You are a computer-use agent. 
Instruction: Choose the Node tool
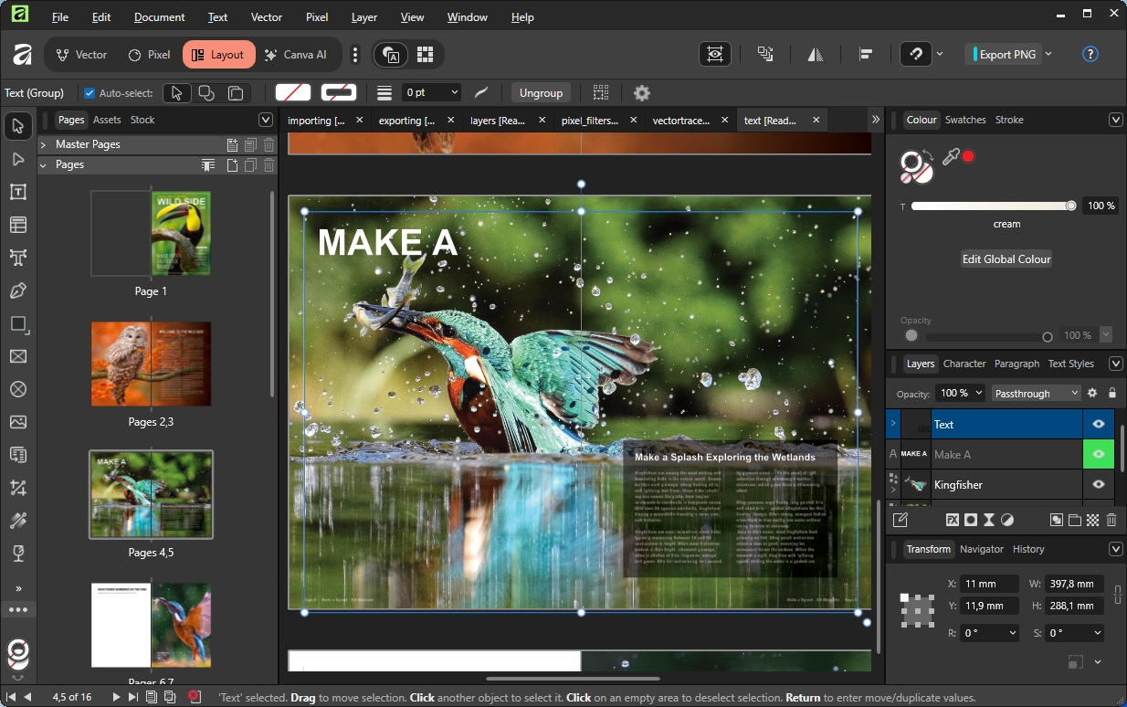pos(18,159)
